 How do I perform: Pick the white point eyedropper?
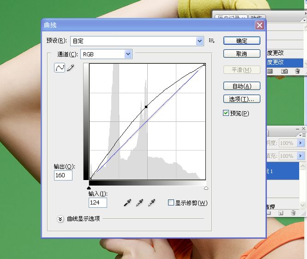tap(151, 203)
